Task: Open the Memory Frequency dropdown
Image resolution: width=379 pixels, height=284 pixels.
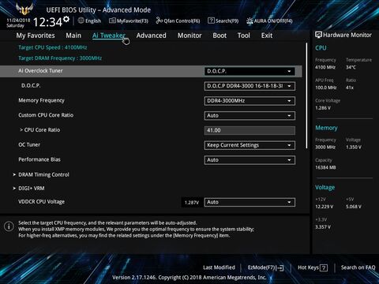Action: [250, 101]
